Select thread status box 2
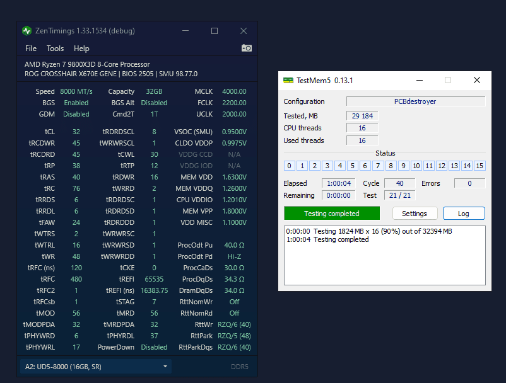 (315, 166)
